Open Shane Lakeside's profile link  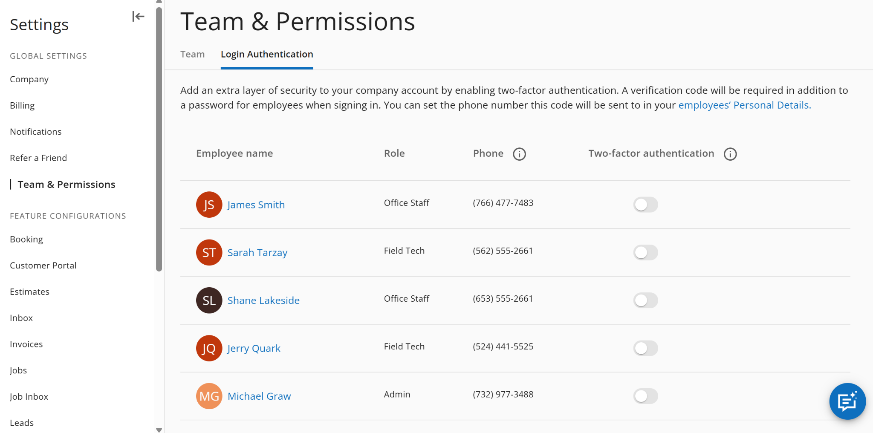[263, 300]
